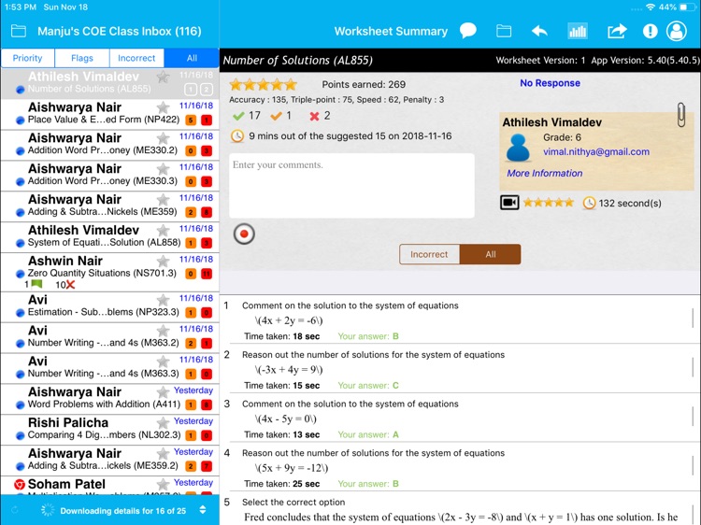This screenshot has width=701, height=525.
Task: Tap the red X count under Ashwin Nair
Action: tap(65, 285)
